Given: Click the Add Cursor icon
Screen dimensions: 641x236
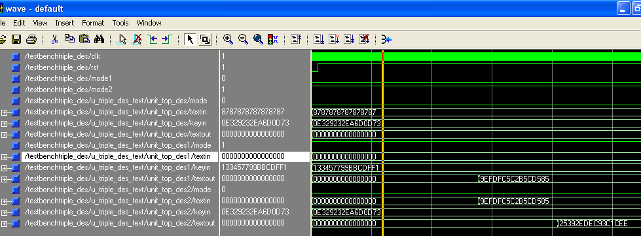Looking at the screenshot, I should (x=122, y=39).
